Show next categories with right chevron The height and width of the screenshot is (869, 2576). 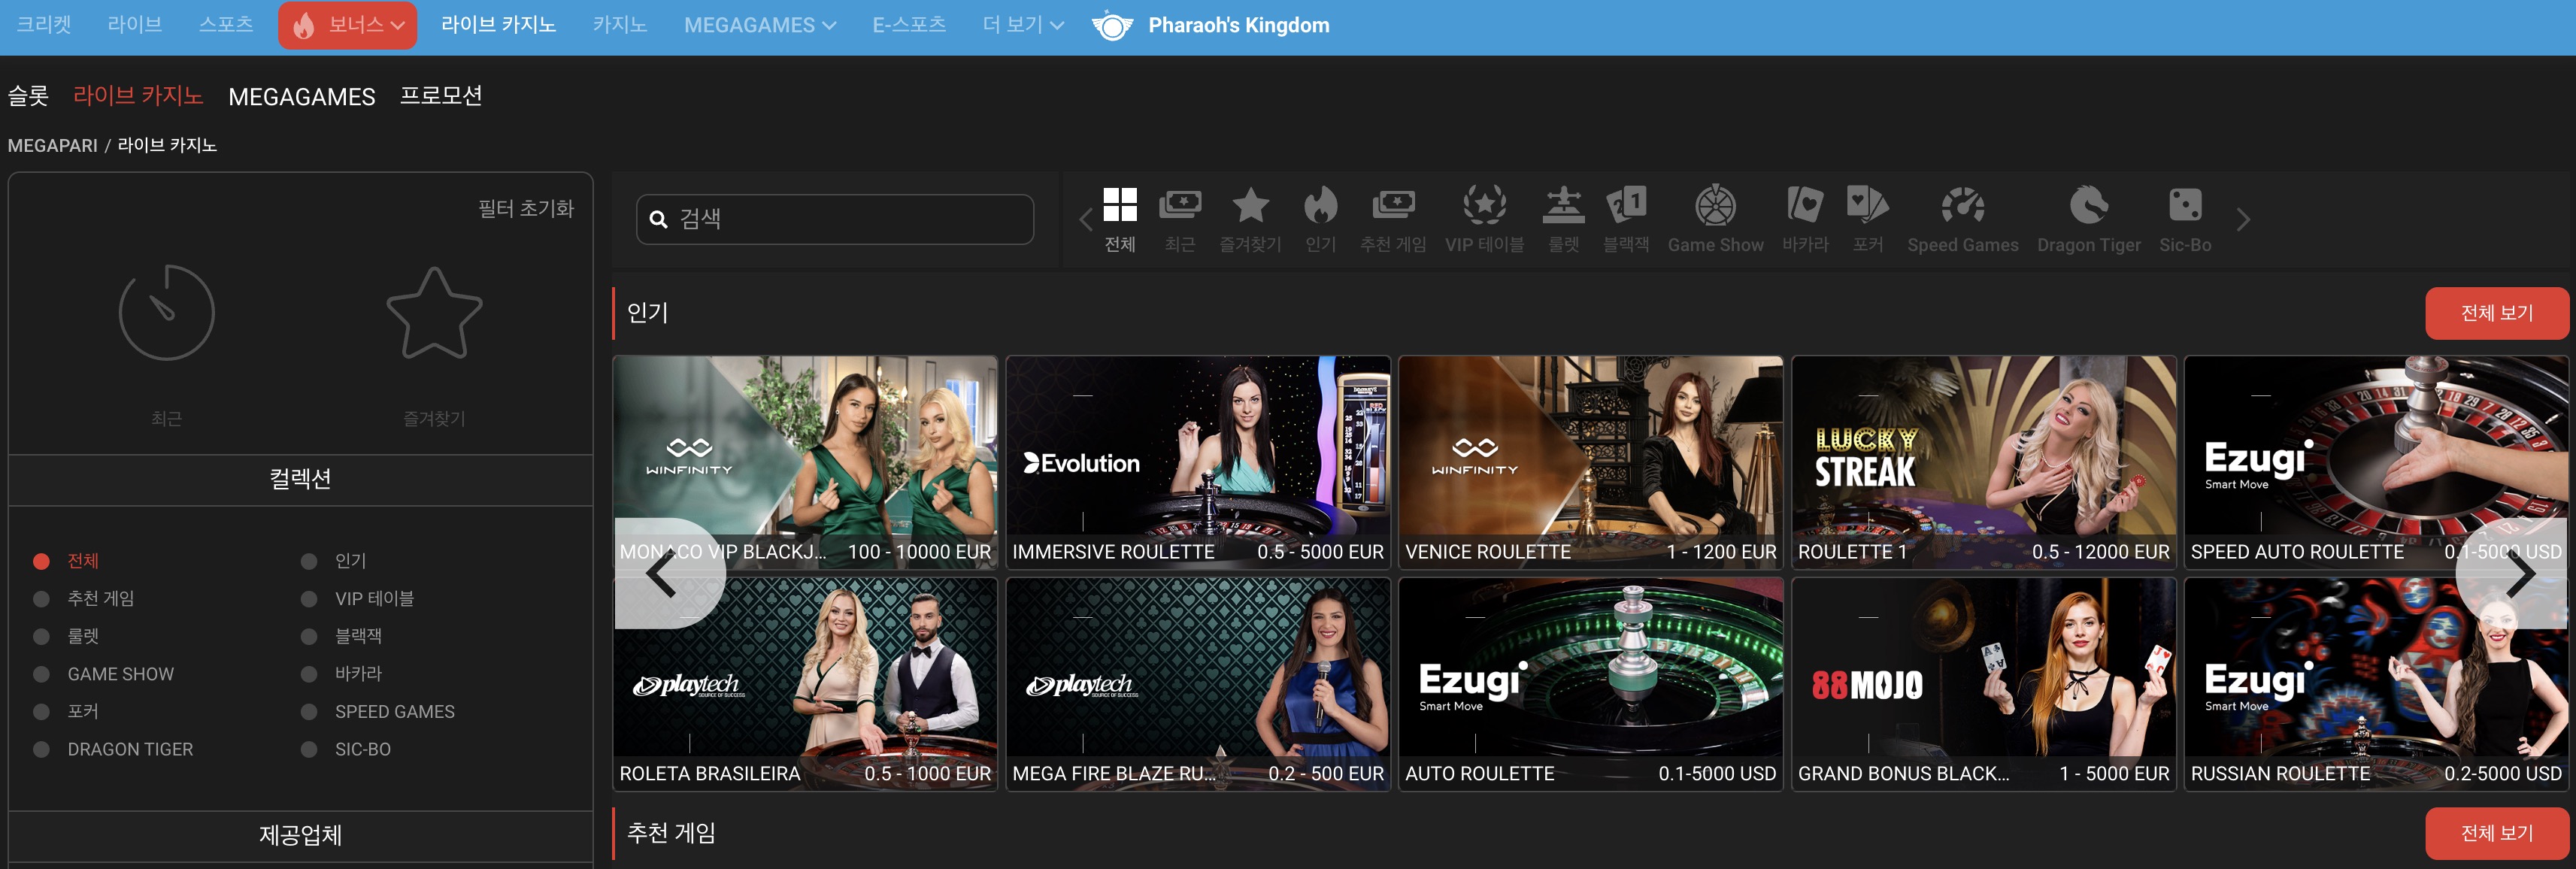tap(2243, 219)
